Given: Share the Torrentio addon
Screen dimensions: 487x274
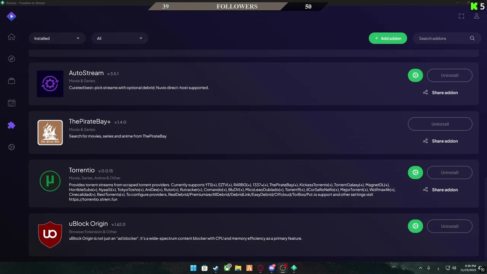Looking at the screenshot, I should [x=440, y=190].
